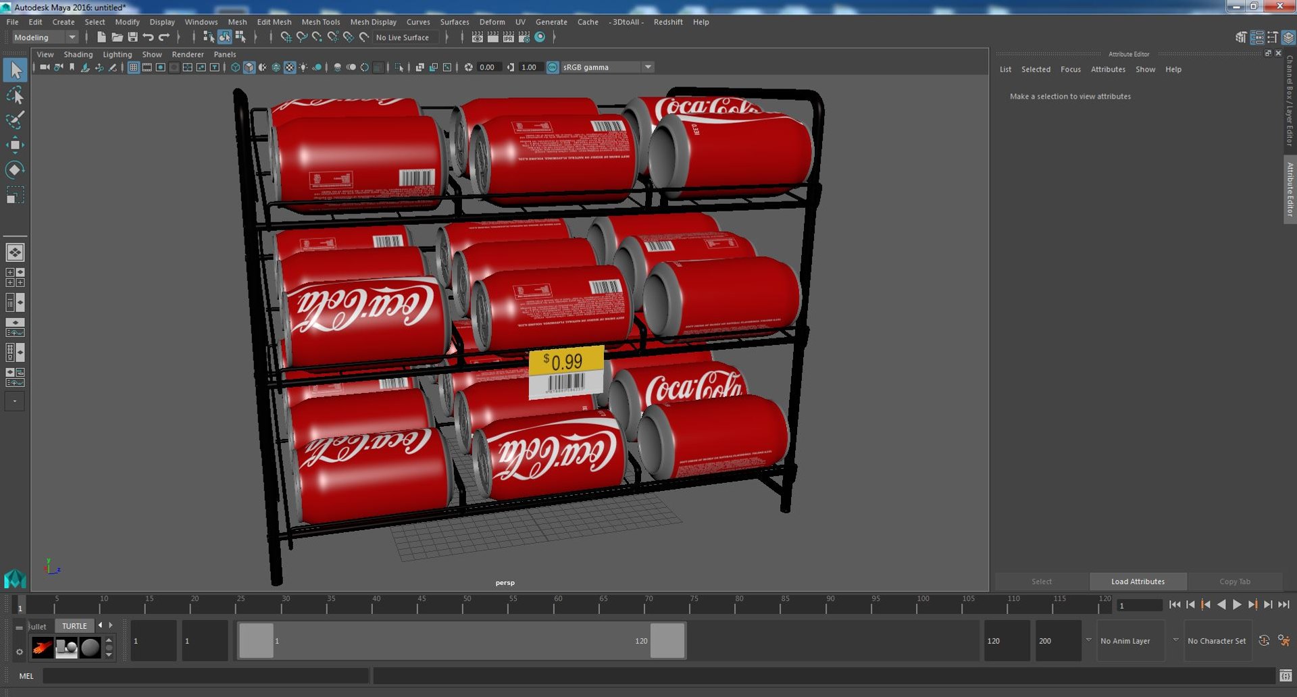Toggle snap to points
Viewport: 1297px width, 697px height.
(317, 37)
